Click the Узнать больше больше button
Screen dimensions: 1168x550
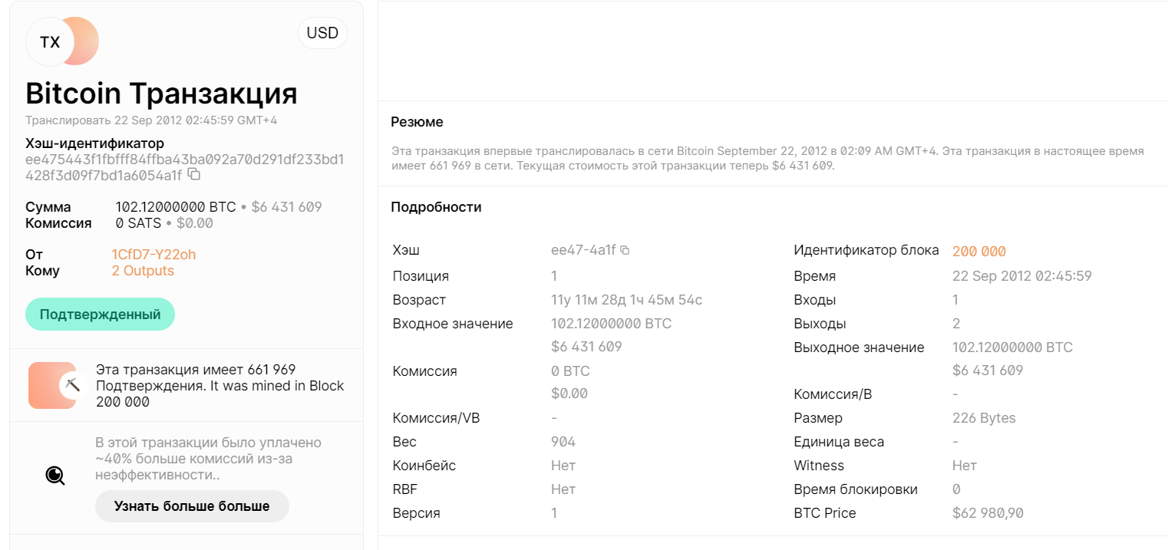pyautogui.click(x=192, y=506)
